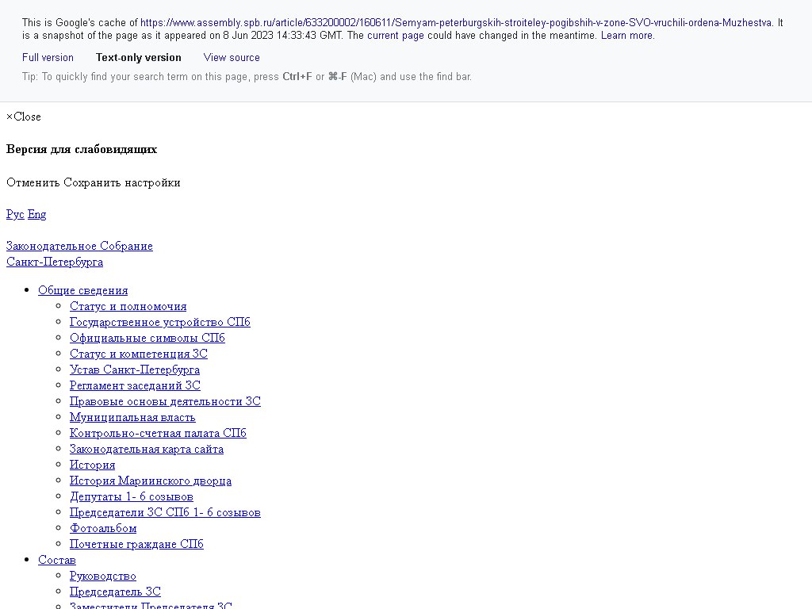This screenshot has height=609, width=812.
Task: Open the cached assembly.spb.ru article URL
Action: (456, 23)
